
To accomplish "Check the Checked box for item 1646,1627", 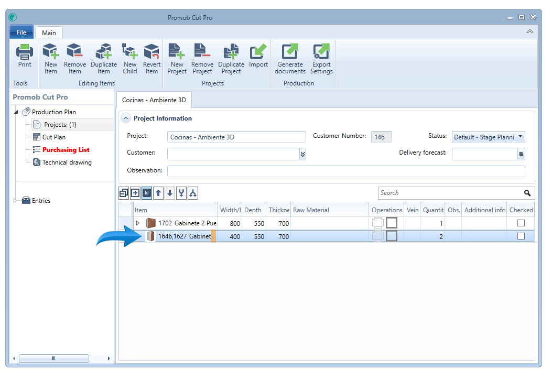I will [x=521, y=236].
